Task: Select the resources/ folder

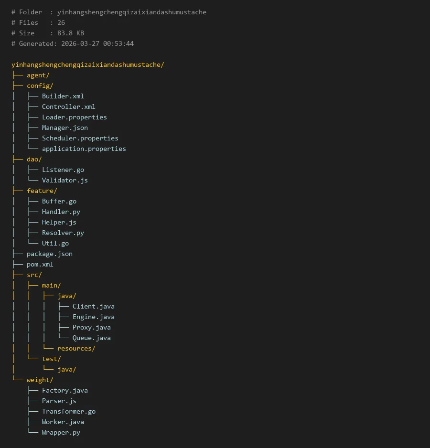Action: click(x=76, y=348)
